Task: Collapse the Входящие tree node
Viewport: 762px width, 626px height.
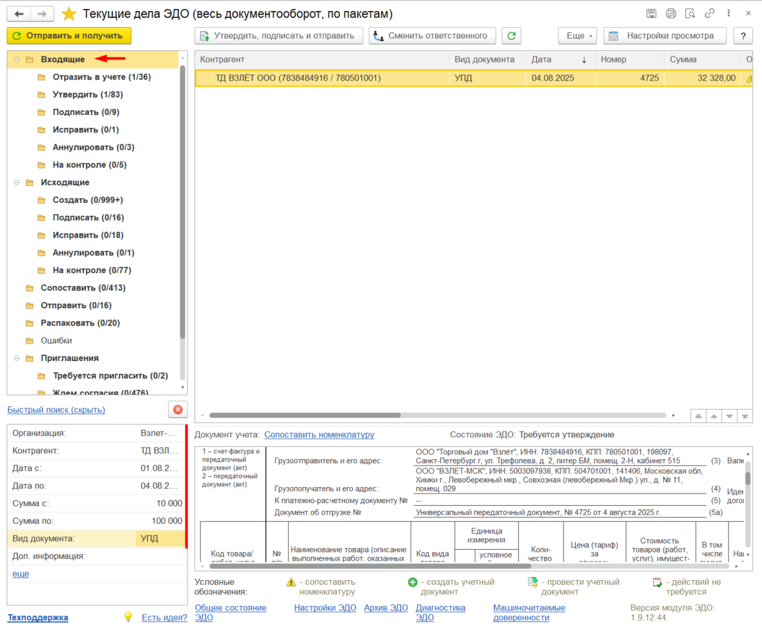Action: [17, 59]
